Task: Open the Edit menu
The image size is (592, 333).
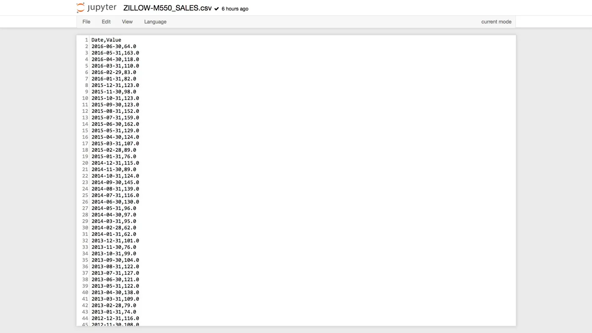Action: coord(106,22)
